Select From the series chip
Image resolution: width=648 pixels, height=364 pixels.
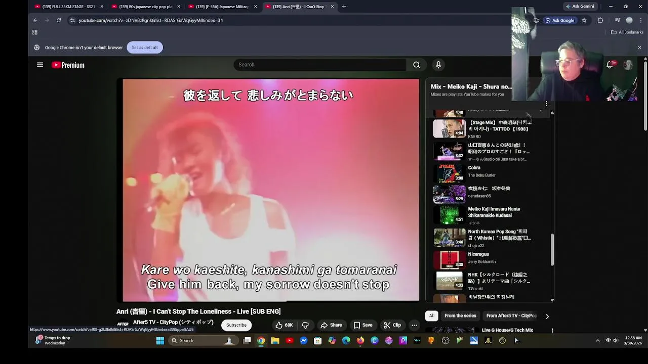click(x=460, y=315)
